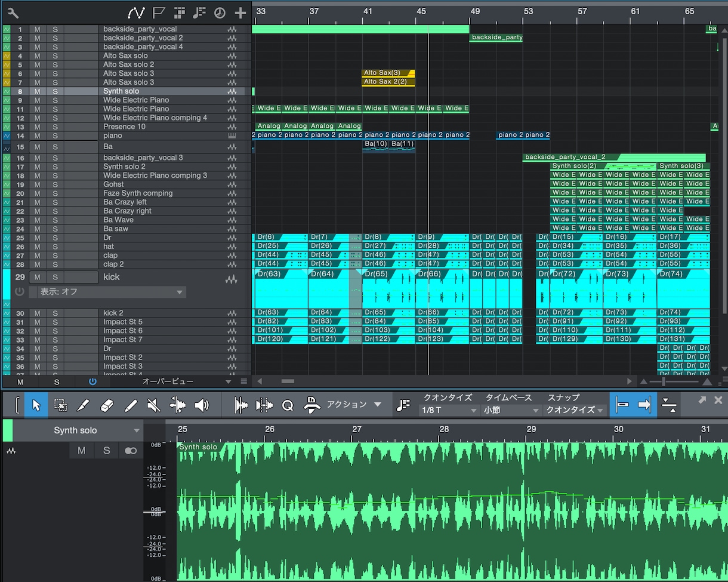Open the track list wrench settings
The image size is (728, 582).
point(12,13)
